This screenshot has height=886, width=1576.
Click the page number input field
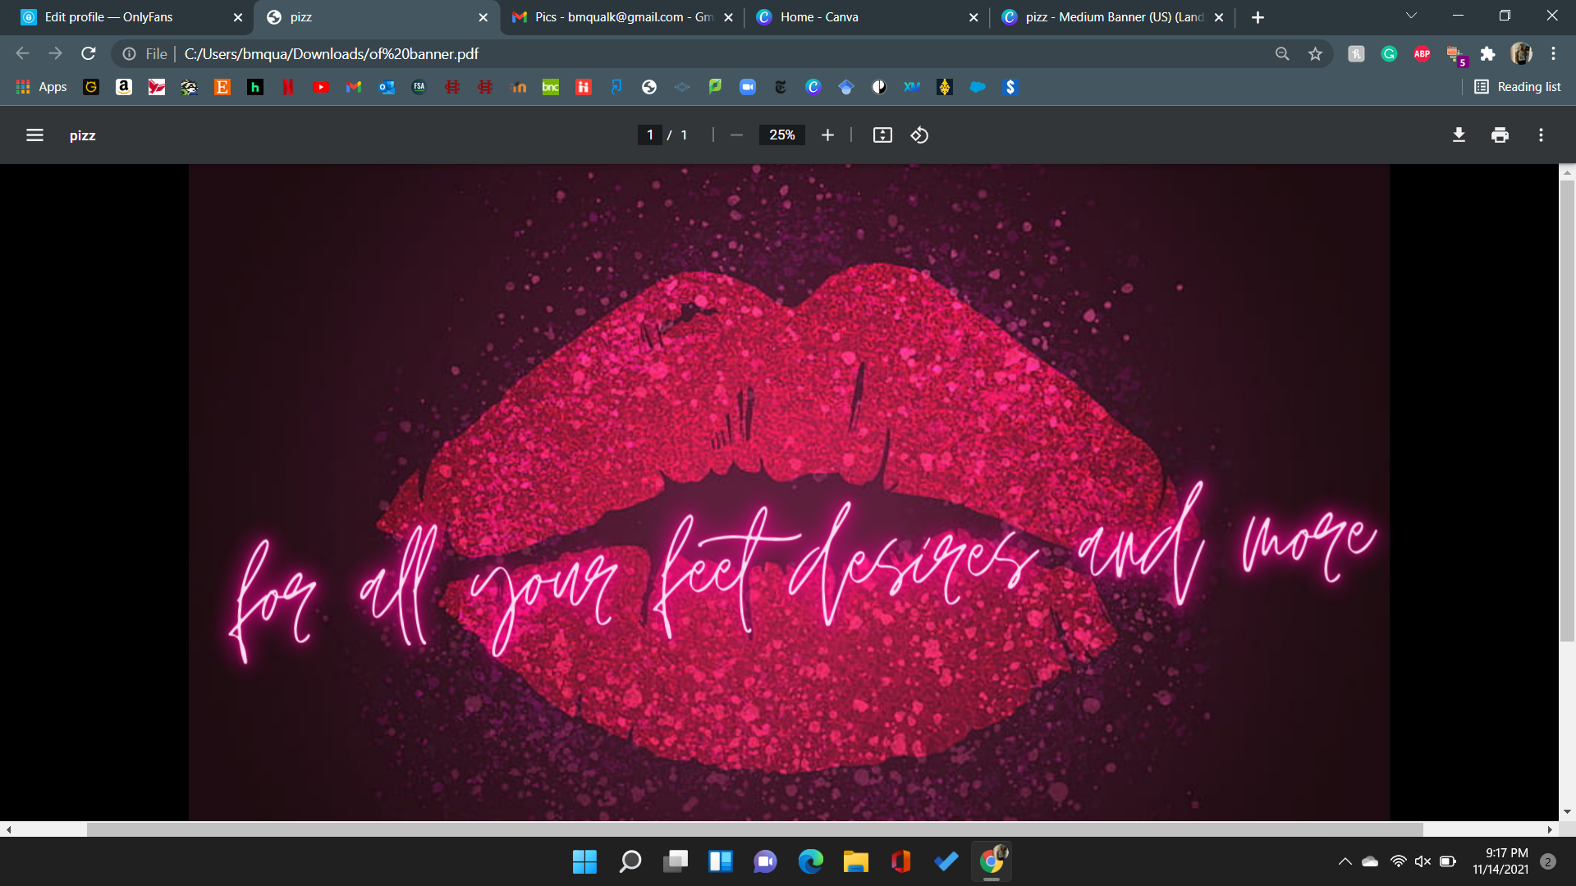coord(649,135)
